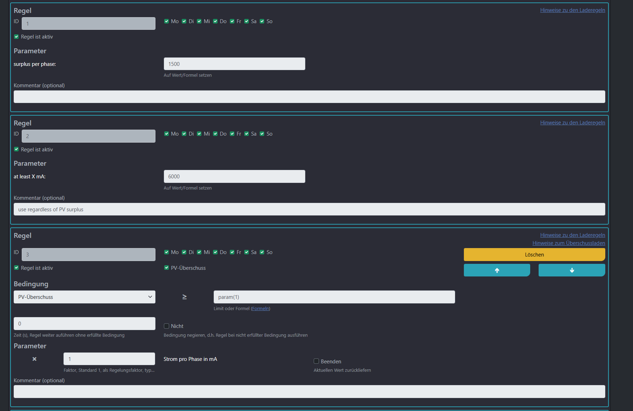Click the move rule up arrow button
The width and height of the screenshot is (633, 411).
tap(497, 270)
